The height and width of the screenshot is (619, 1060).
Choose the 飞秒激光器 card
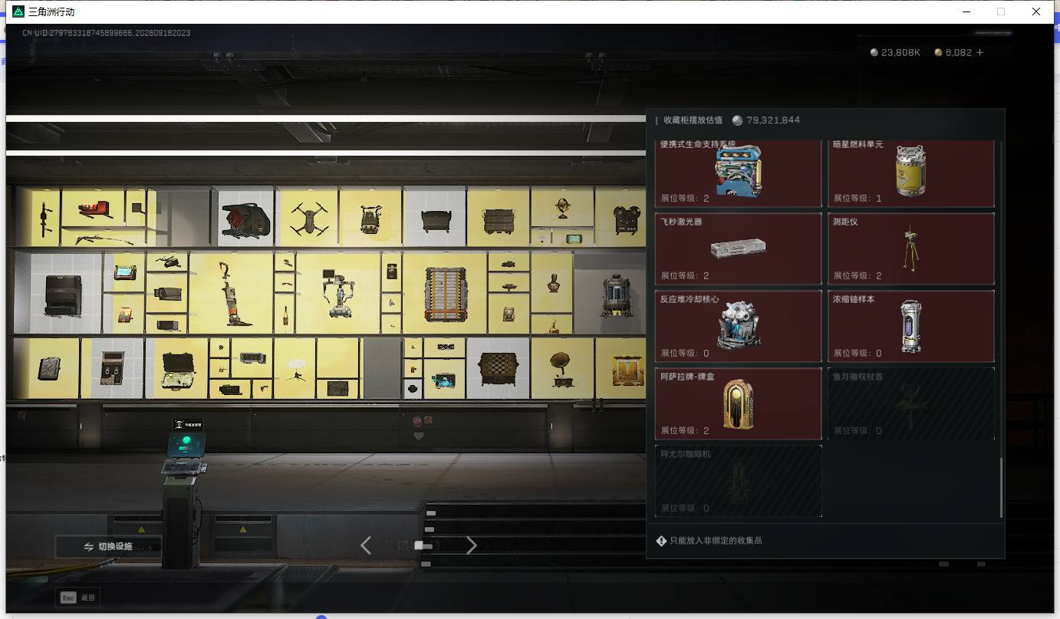(738, 249)
